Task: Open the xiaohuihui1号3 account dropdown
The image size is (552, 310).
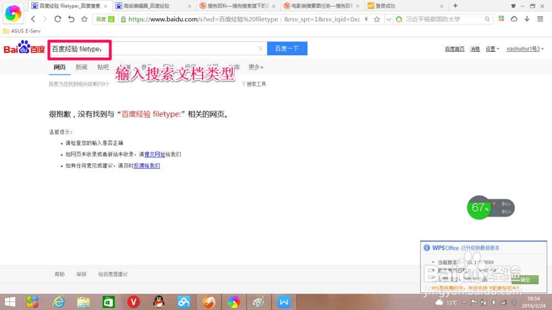Action: (x=525, y=49)
